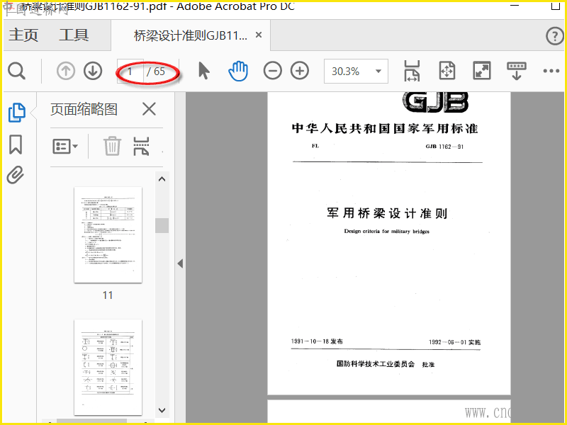Open the help question mark
This screenshot has height=425, width=567.
[x=554, y=36]
